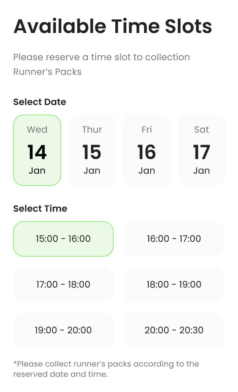
Task: Choose the 19:00 - 20:00 time slot
Action: coord(63,330)
